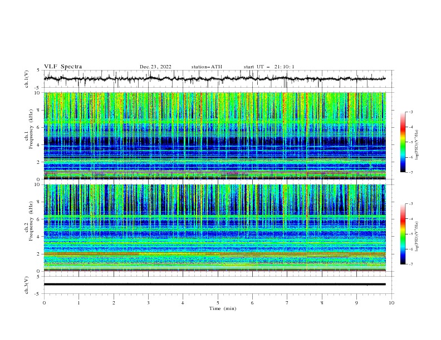Click the "station=ATH" header label
The width and height of the screenshot is (441, 340).
[207, 67]
